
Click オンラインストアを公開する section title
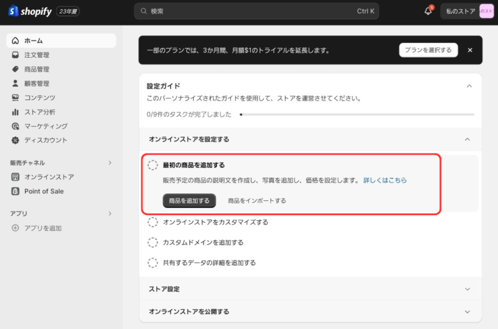coord(189,312)
